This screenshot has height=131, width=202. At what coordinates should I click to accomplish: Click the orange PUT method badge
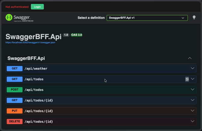coord(15,111)
